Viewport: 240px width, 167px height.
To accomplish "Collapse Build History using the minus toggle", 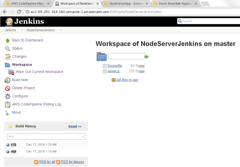I will coord(80,127).
